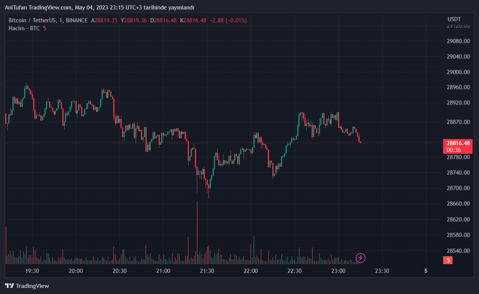
Task: Click the 29000.00 price scale label
Action: pyautogui.click(x=458, y=72)
